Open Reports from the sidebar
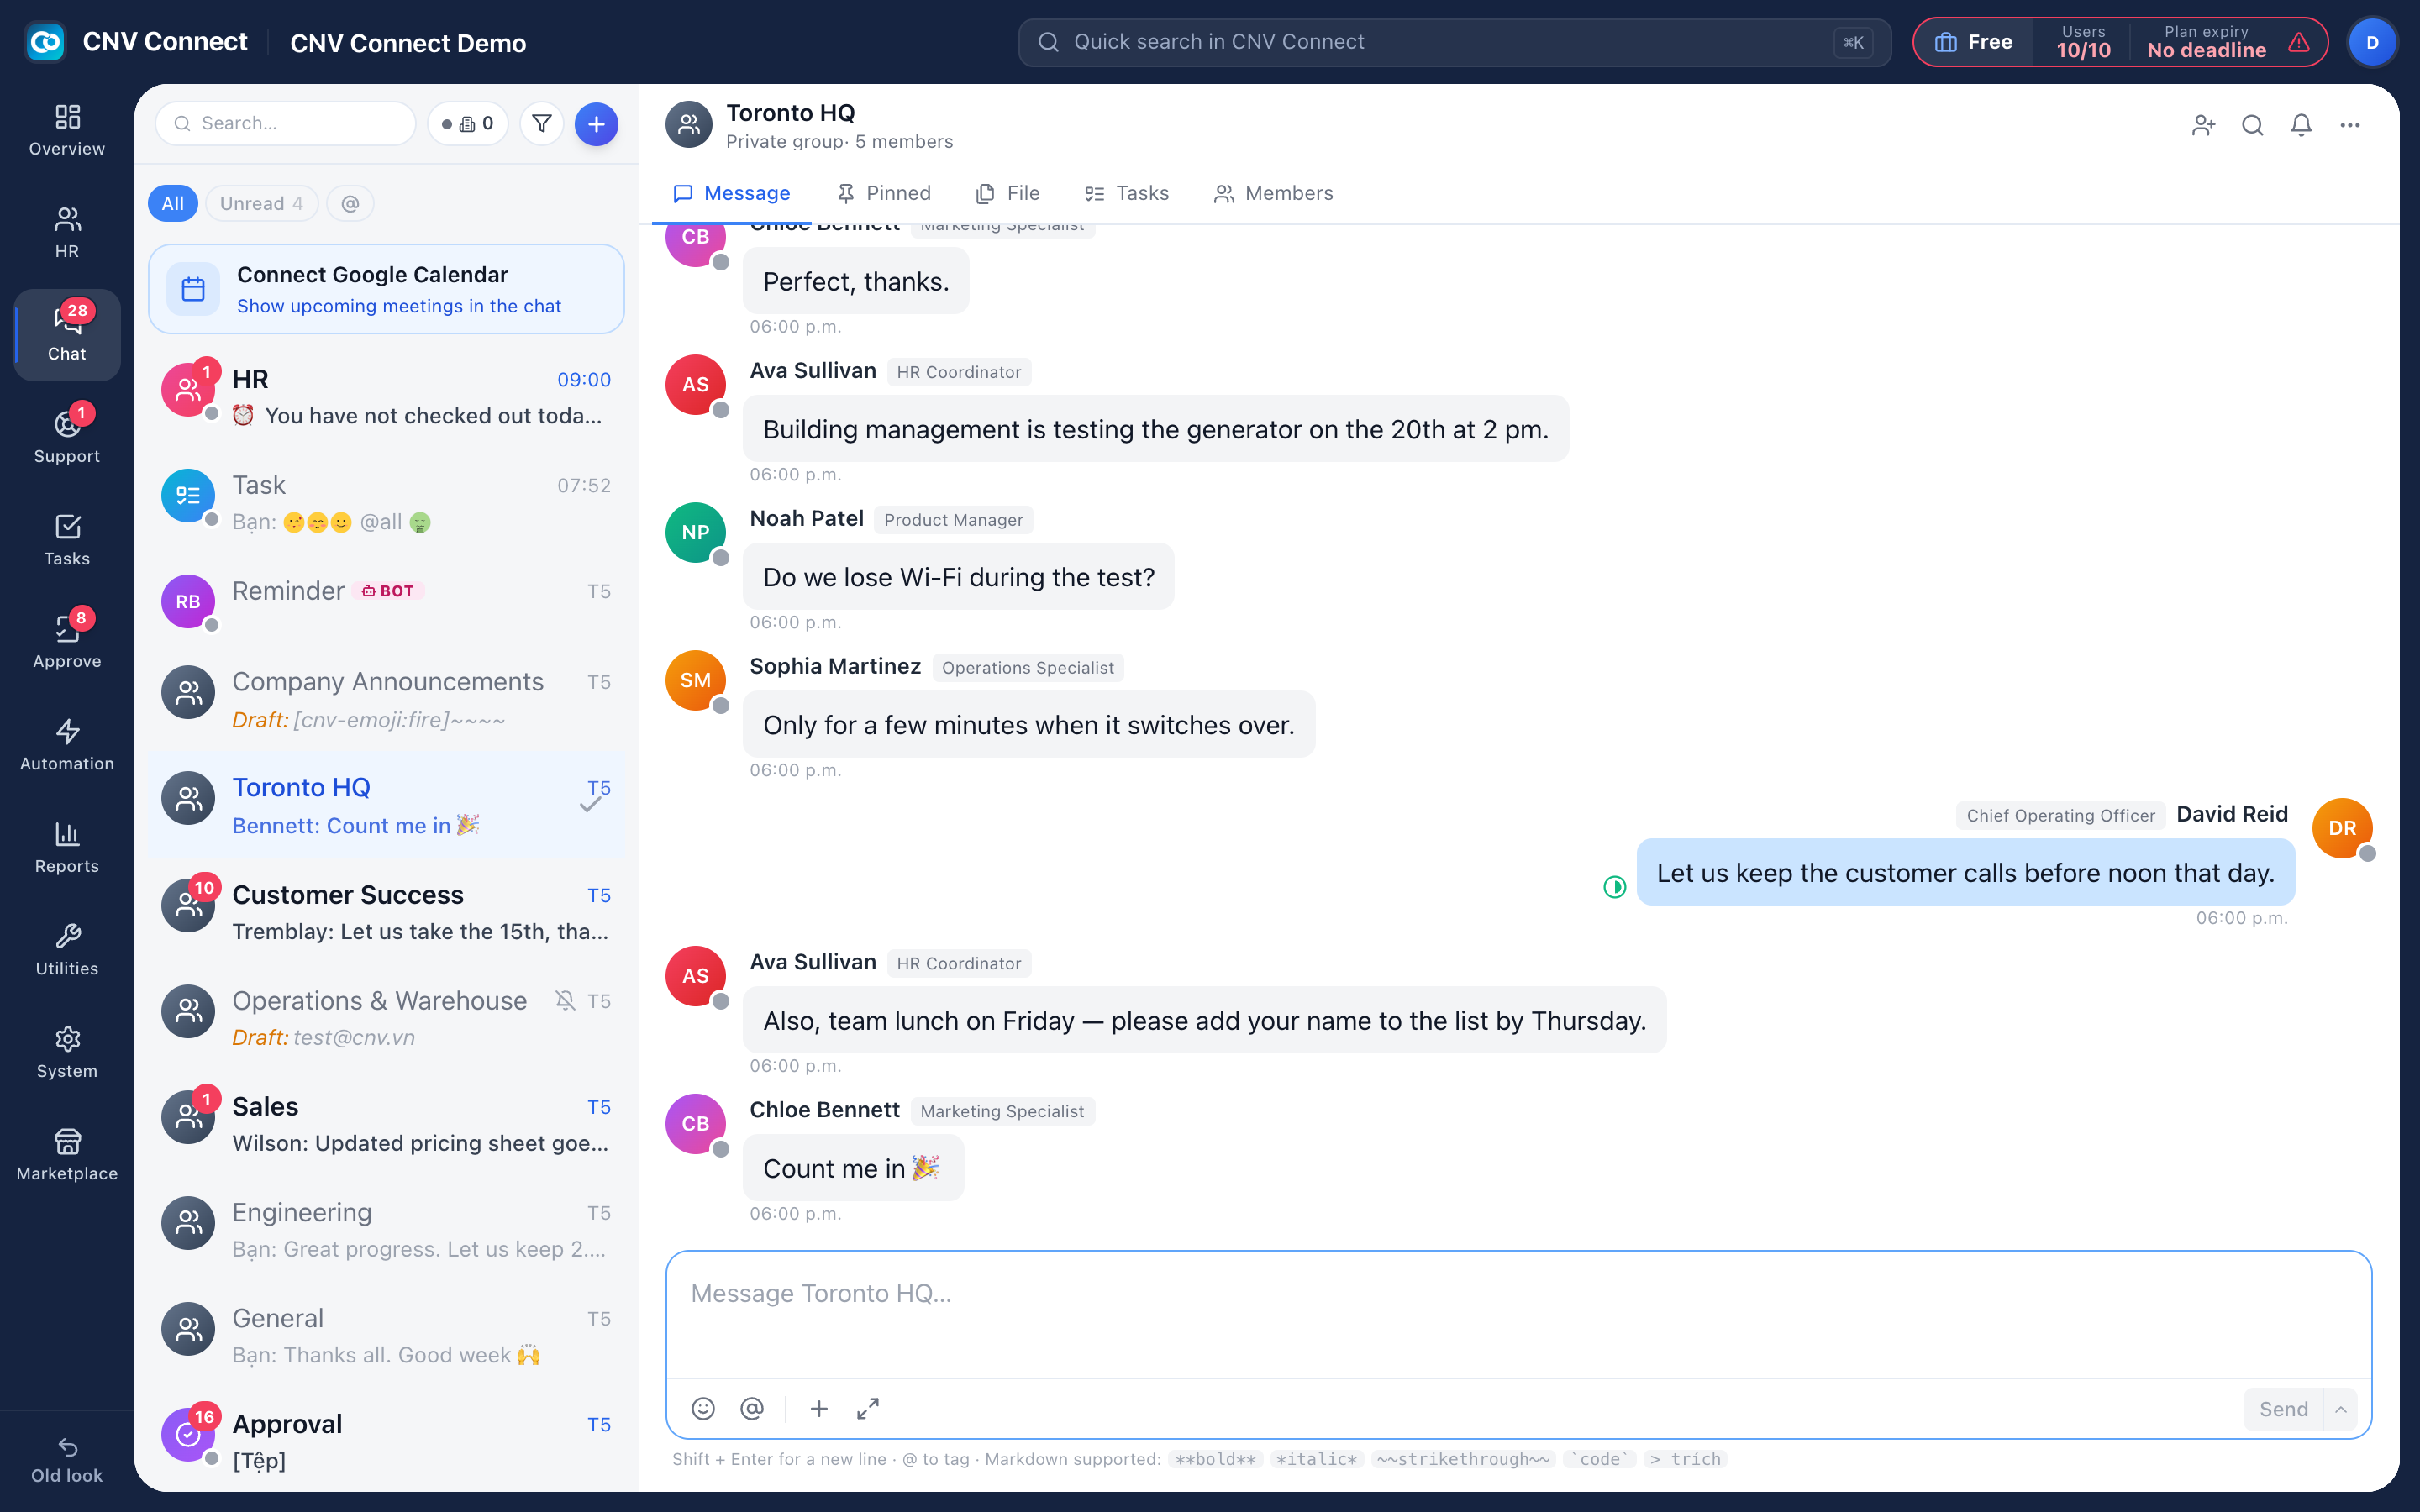Viewport: 2420px width, 1512px height. pos(67,847)
